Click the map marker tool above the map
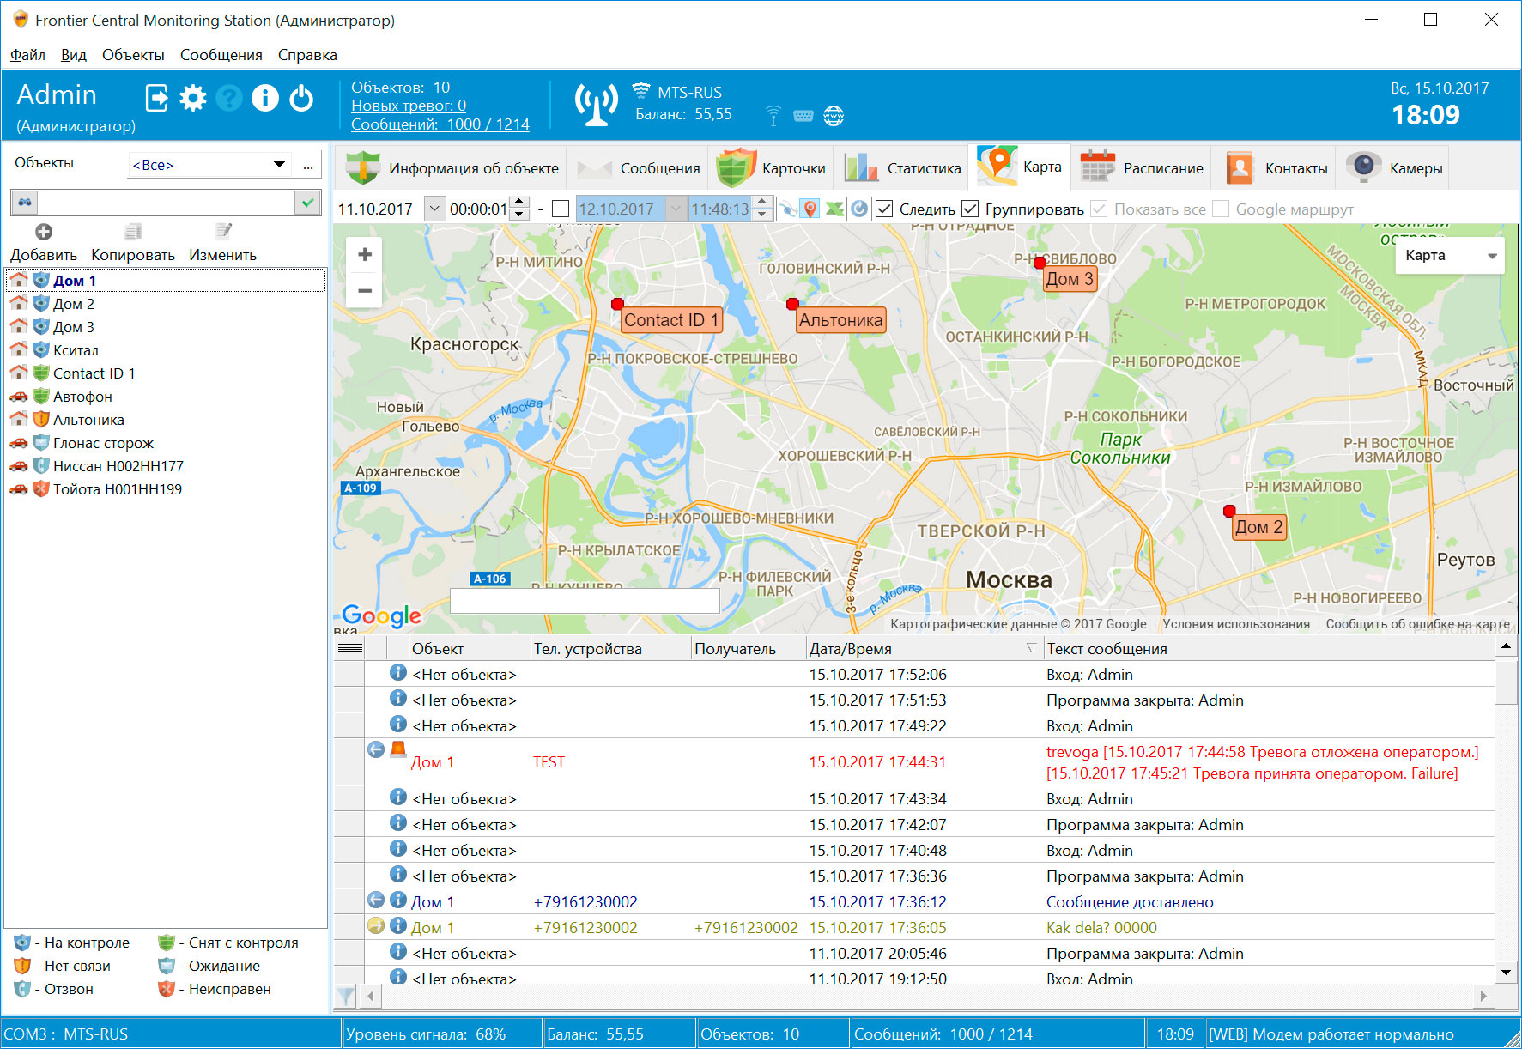1522x1049 pixels. (x=810, y=209)
